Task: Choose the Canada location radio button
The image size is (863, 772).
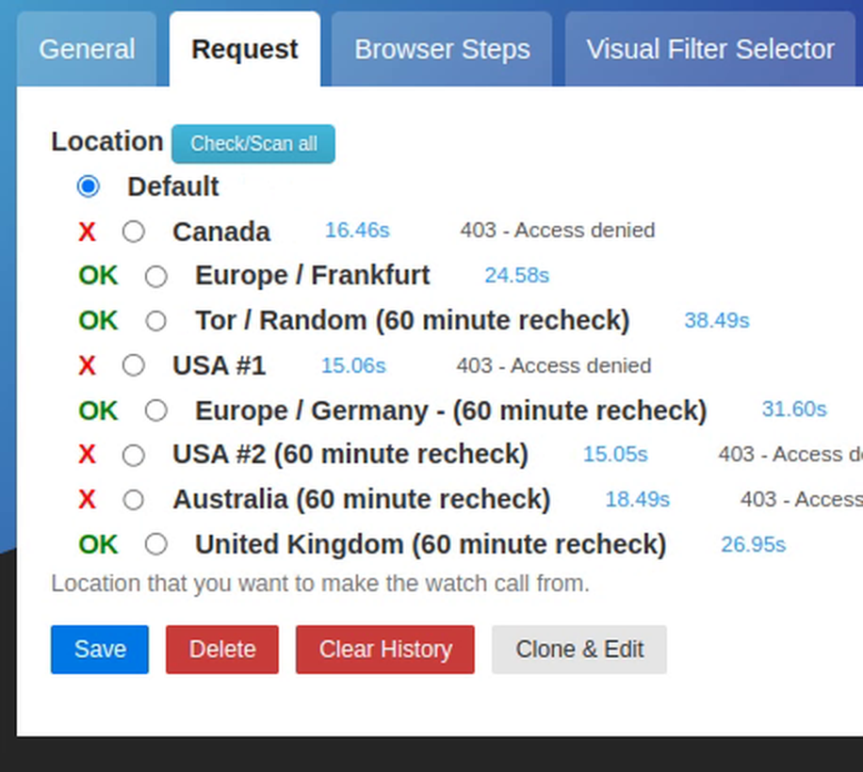Action: point(133,232)
